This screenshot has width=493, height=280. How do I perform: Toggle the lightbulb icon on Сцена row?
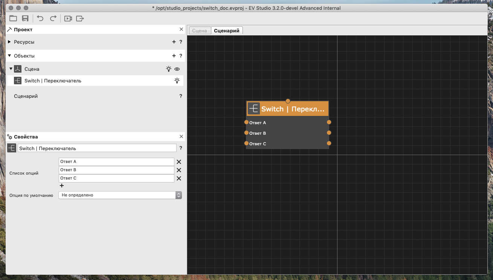click(169, 69)
